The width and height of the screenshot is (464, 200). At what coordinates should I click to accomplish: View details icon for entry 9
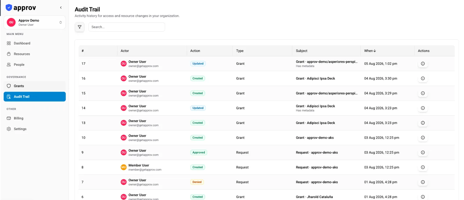[x=423, y=153]
